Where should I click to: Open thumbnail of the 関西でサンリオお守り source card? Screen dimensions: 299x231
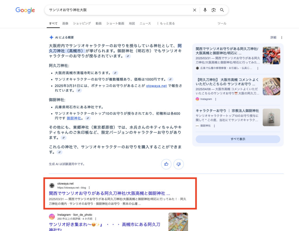point(271,55)
